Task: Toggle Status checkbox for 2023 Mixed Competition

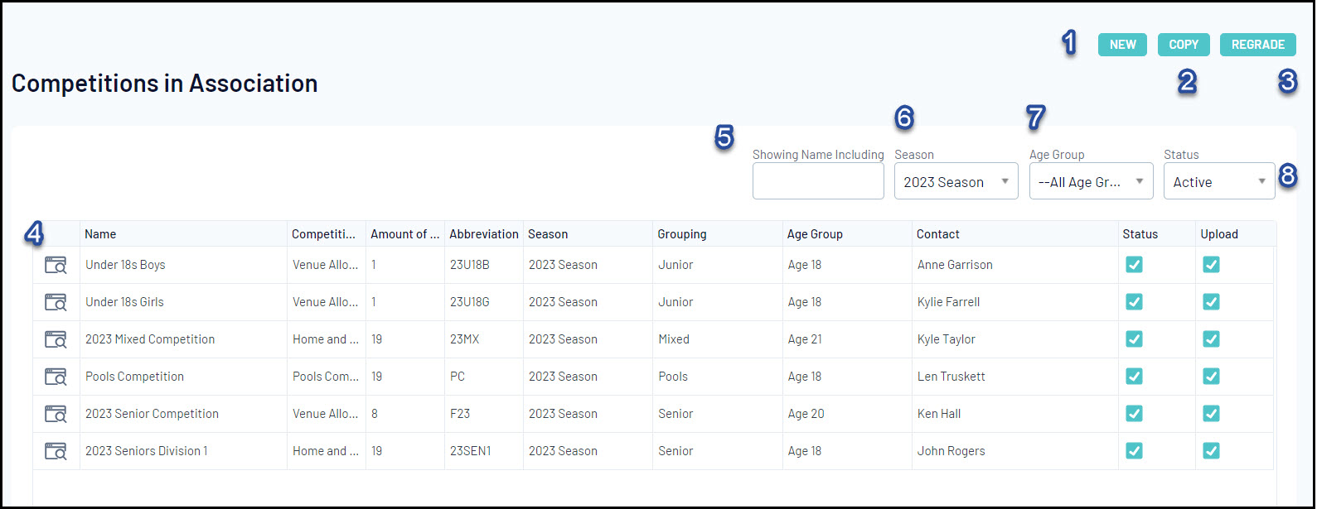Action: pyautogui.click(x=1134, y=339)
